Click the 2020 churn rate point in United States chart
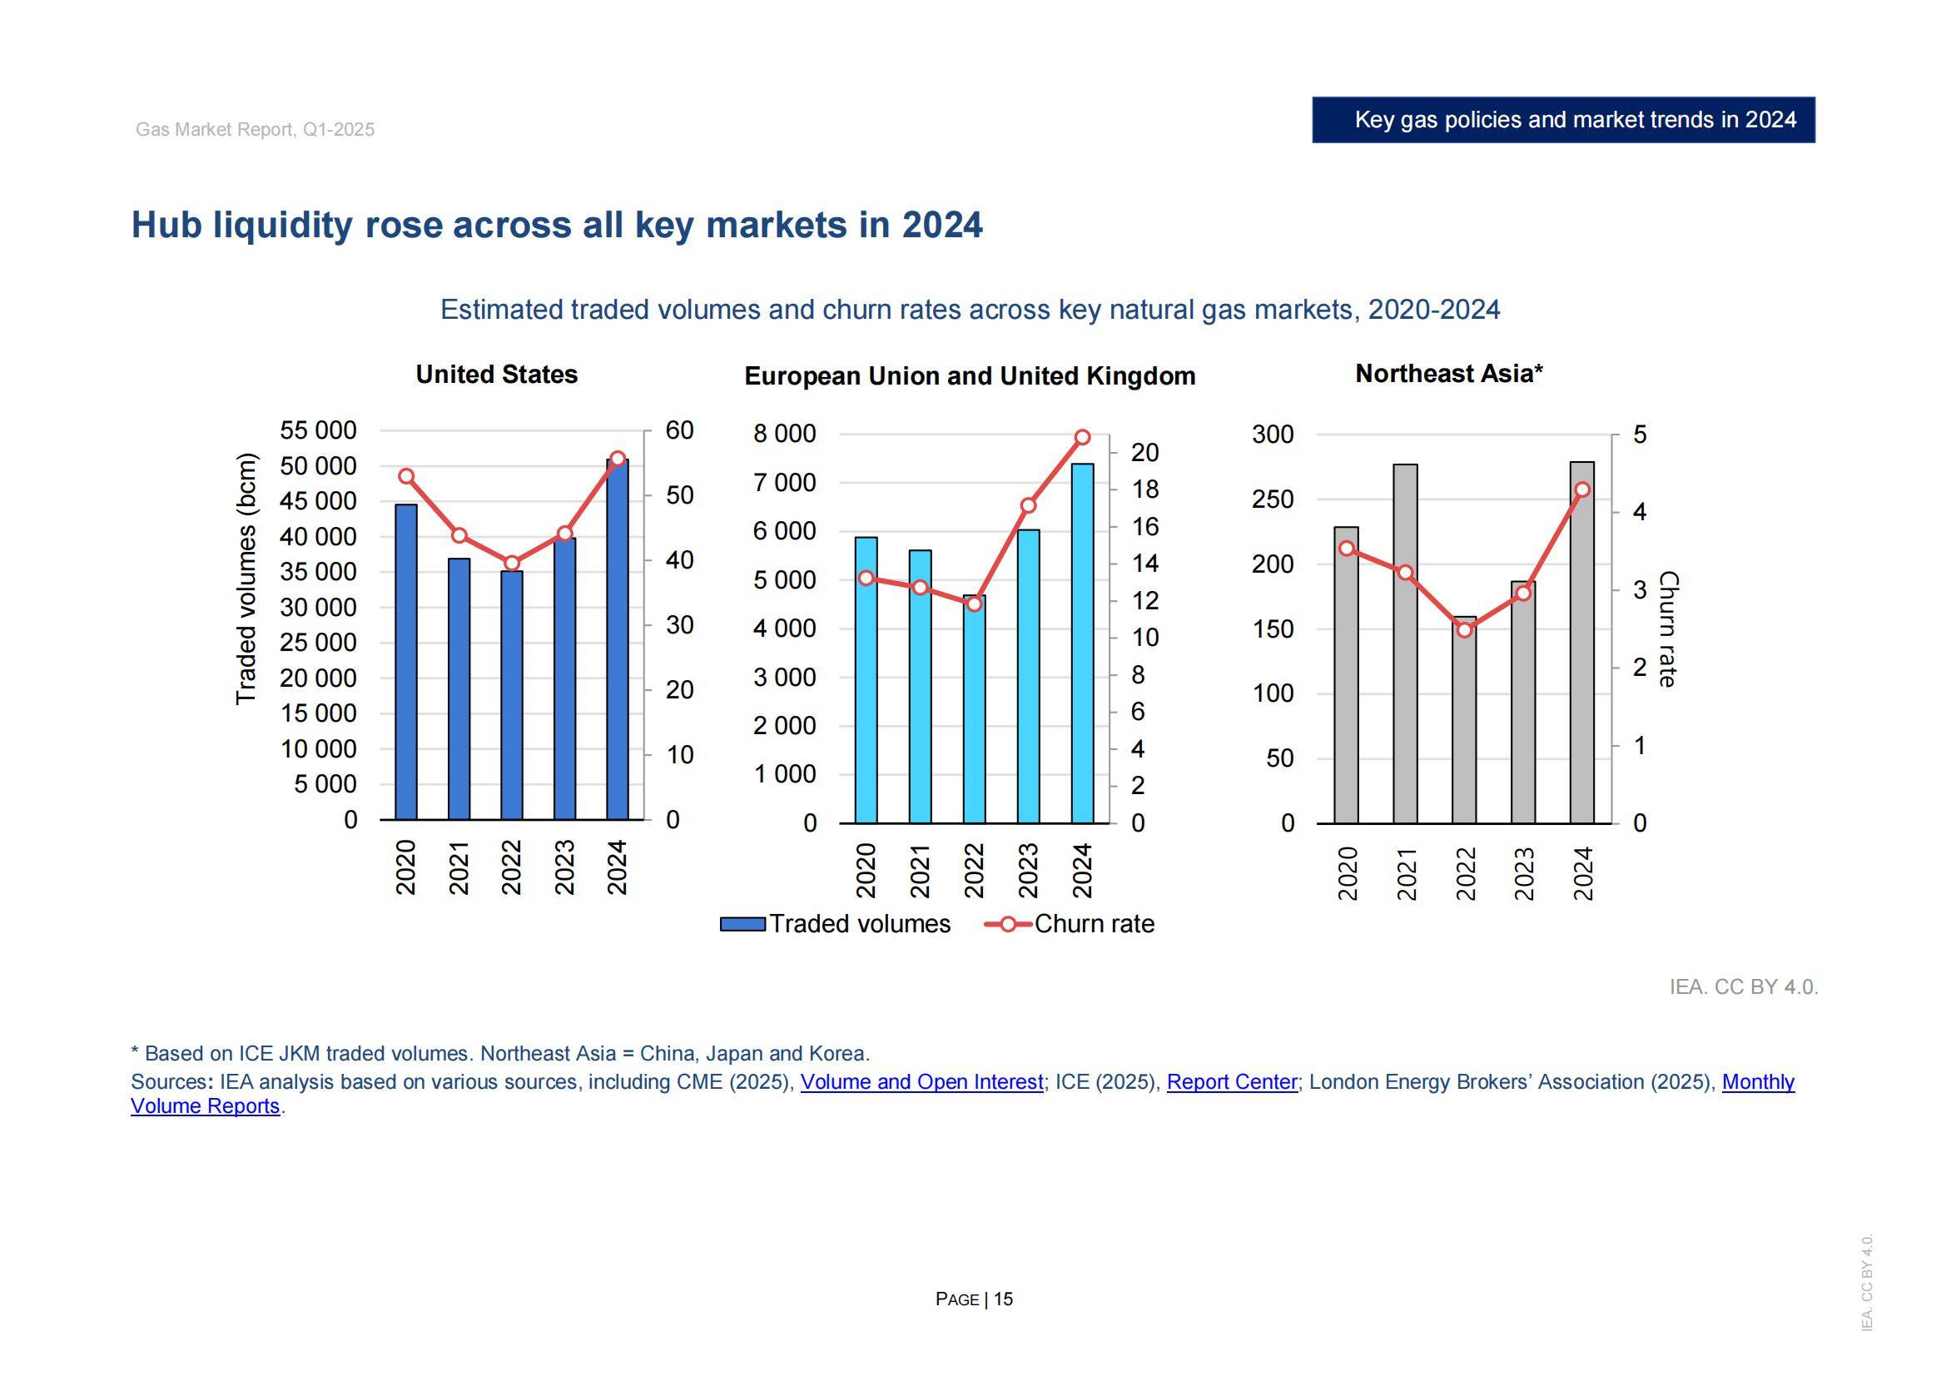 (x=406, y=476)
